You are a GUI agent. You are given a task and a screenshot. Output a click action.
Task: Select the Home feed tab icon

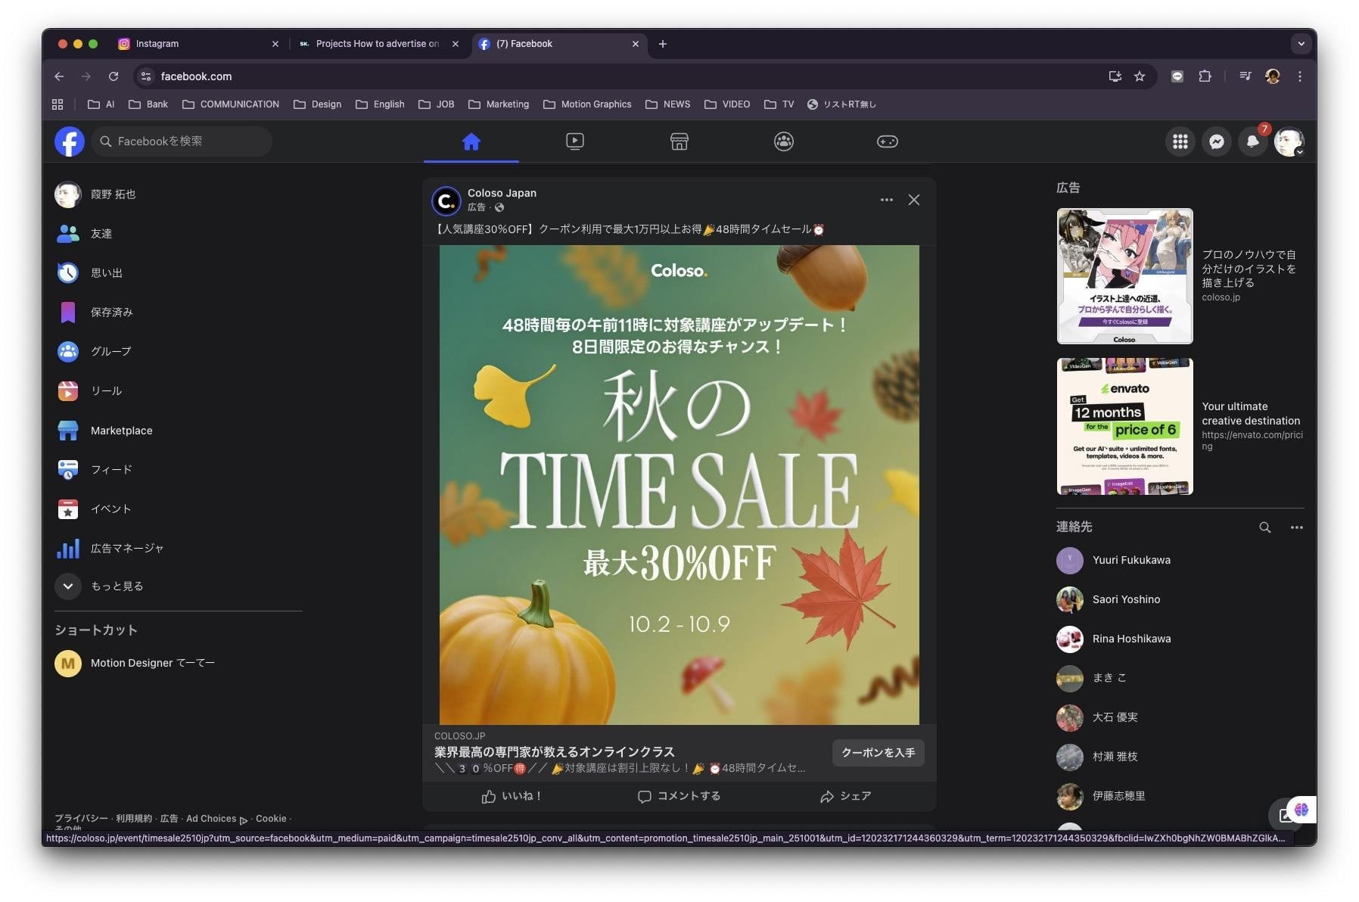point(471,142)
